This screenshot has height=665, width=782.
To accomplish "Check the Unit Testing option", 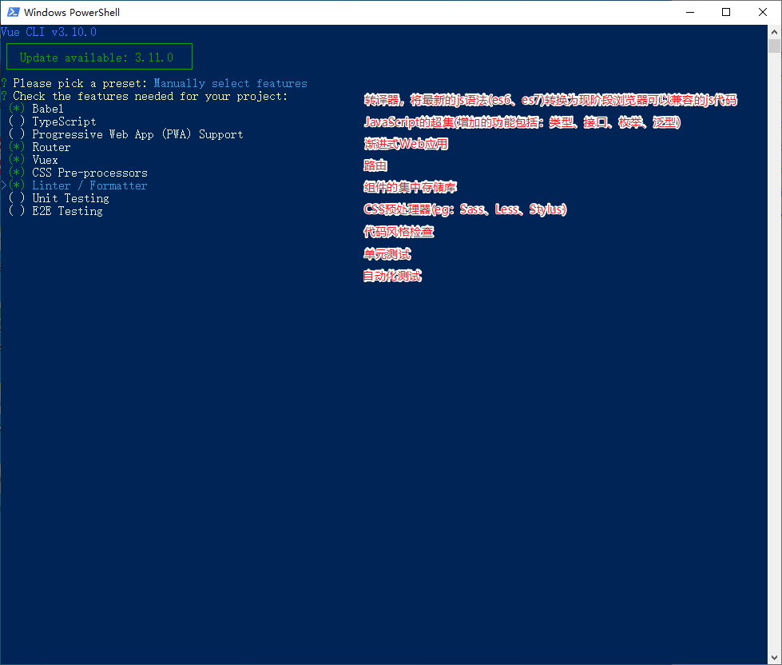I will pyautogui.click(x=17, y=198).
